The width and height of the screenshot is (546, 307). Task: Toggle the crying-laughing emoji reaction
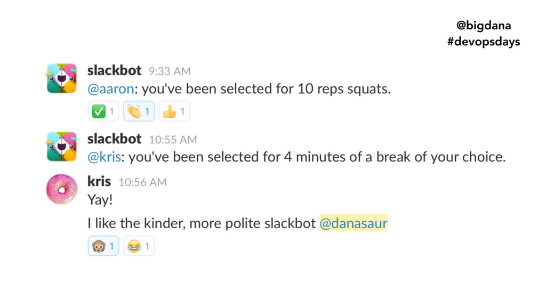click(x=139, y=246)
